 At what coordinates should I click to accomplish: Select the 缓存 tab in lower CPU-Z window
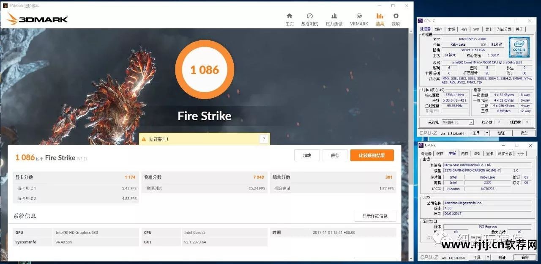coord(440,154)
